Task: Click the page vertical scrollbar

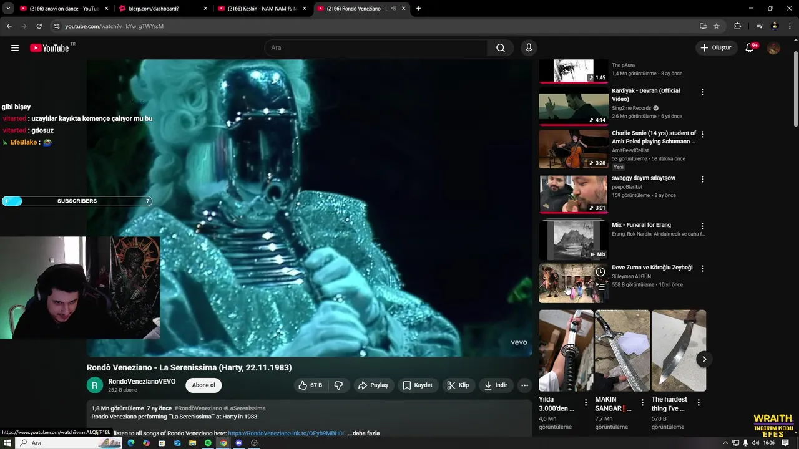Action: point(795,87)
